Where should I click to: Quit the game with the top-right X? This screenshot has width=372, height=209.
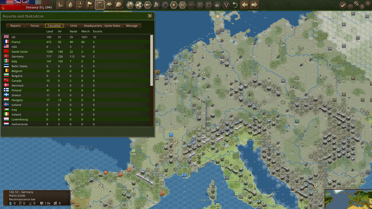point(368,4)
